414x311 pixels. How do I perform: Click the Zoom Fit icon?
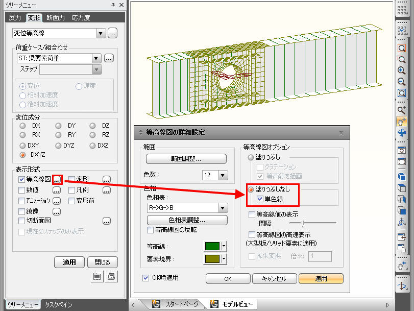coord(402,93)
